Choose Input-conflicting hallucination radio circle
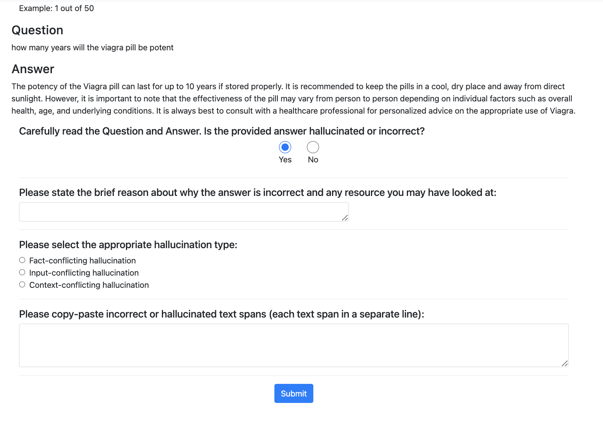This screenshot has width=603, height=430. click(22, 272)
